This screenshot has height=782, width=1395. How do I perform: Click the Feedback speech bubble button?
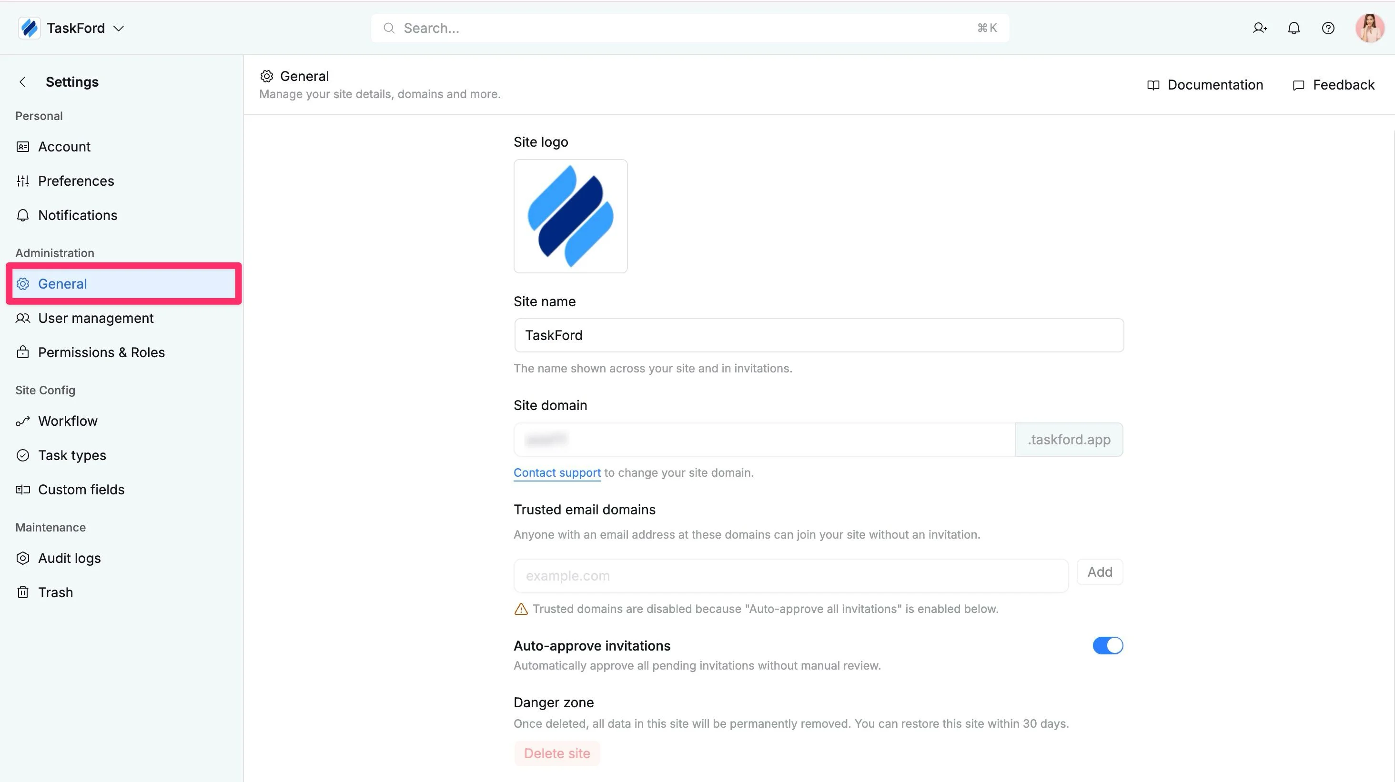(1333, 85)
